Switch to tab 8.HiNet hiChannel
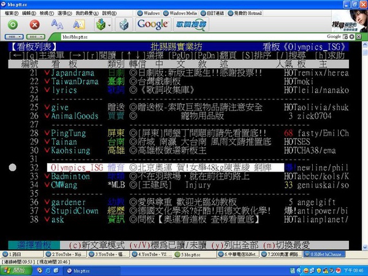Image resolution: width=368 pixels, height=276 pixels. [x=324, y=254]
